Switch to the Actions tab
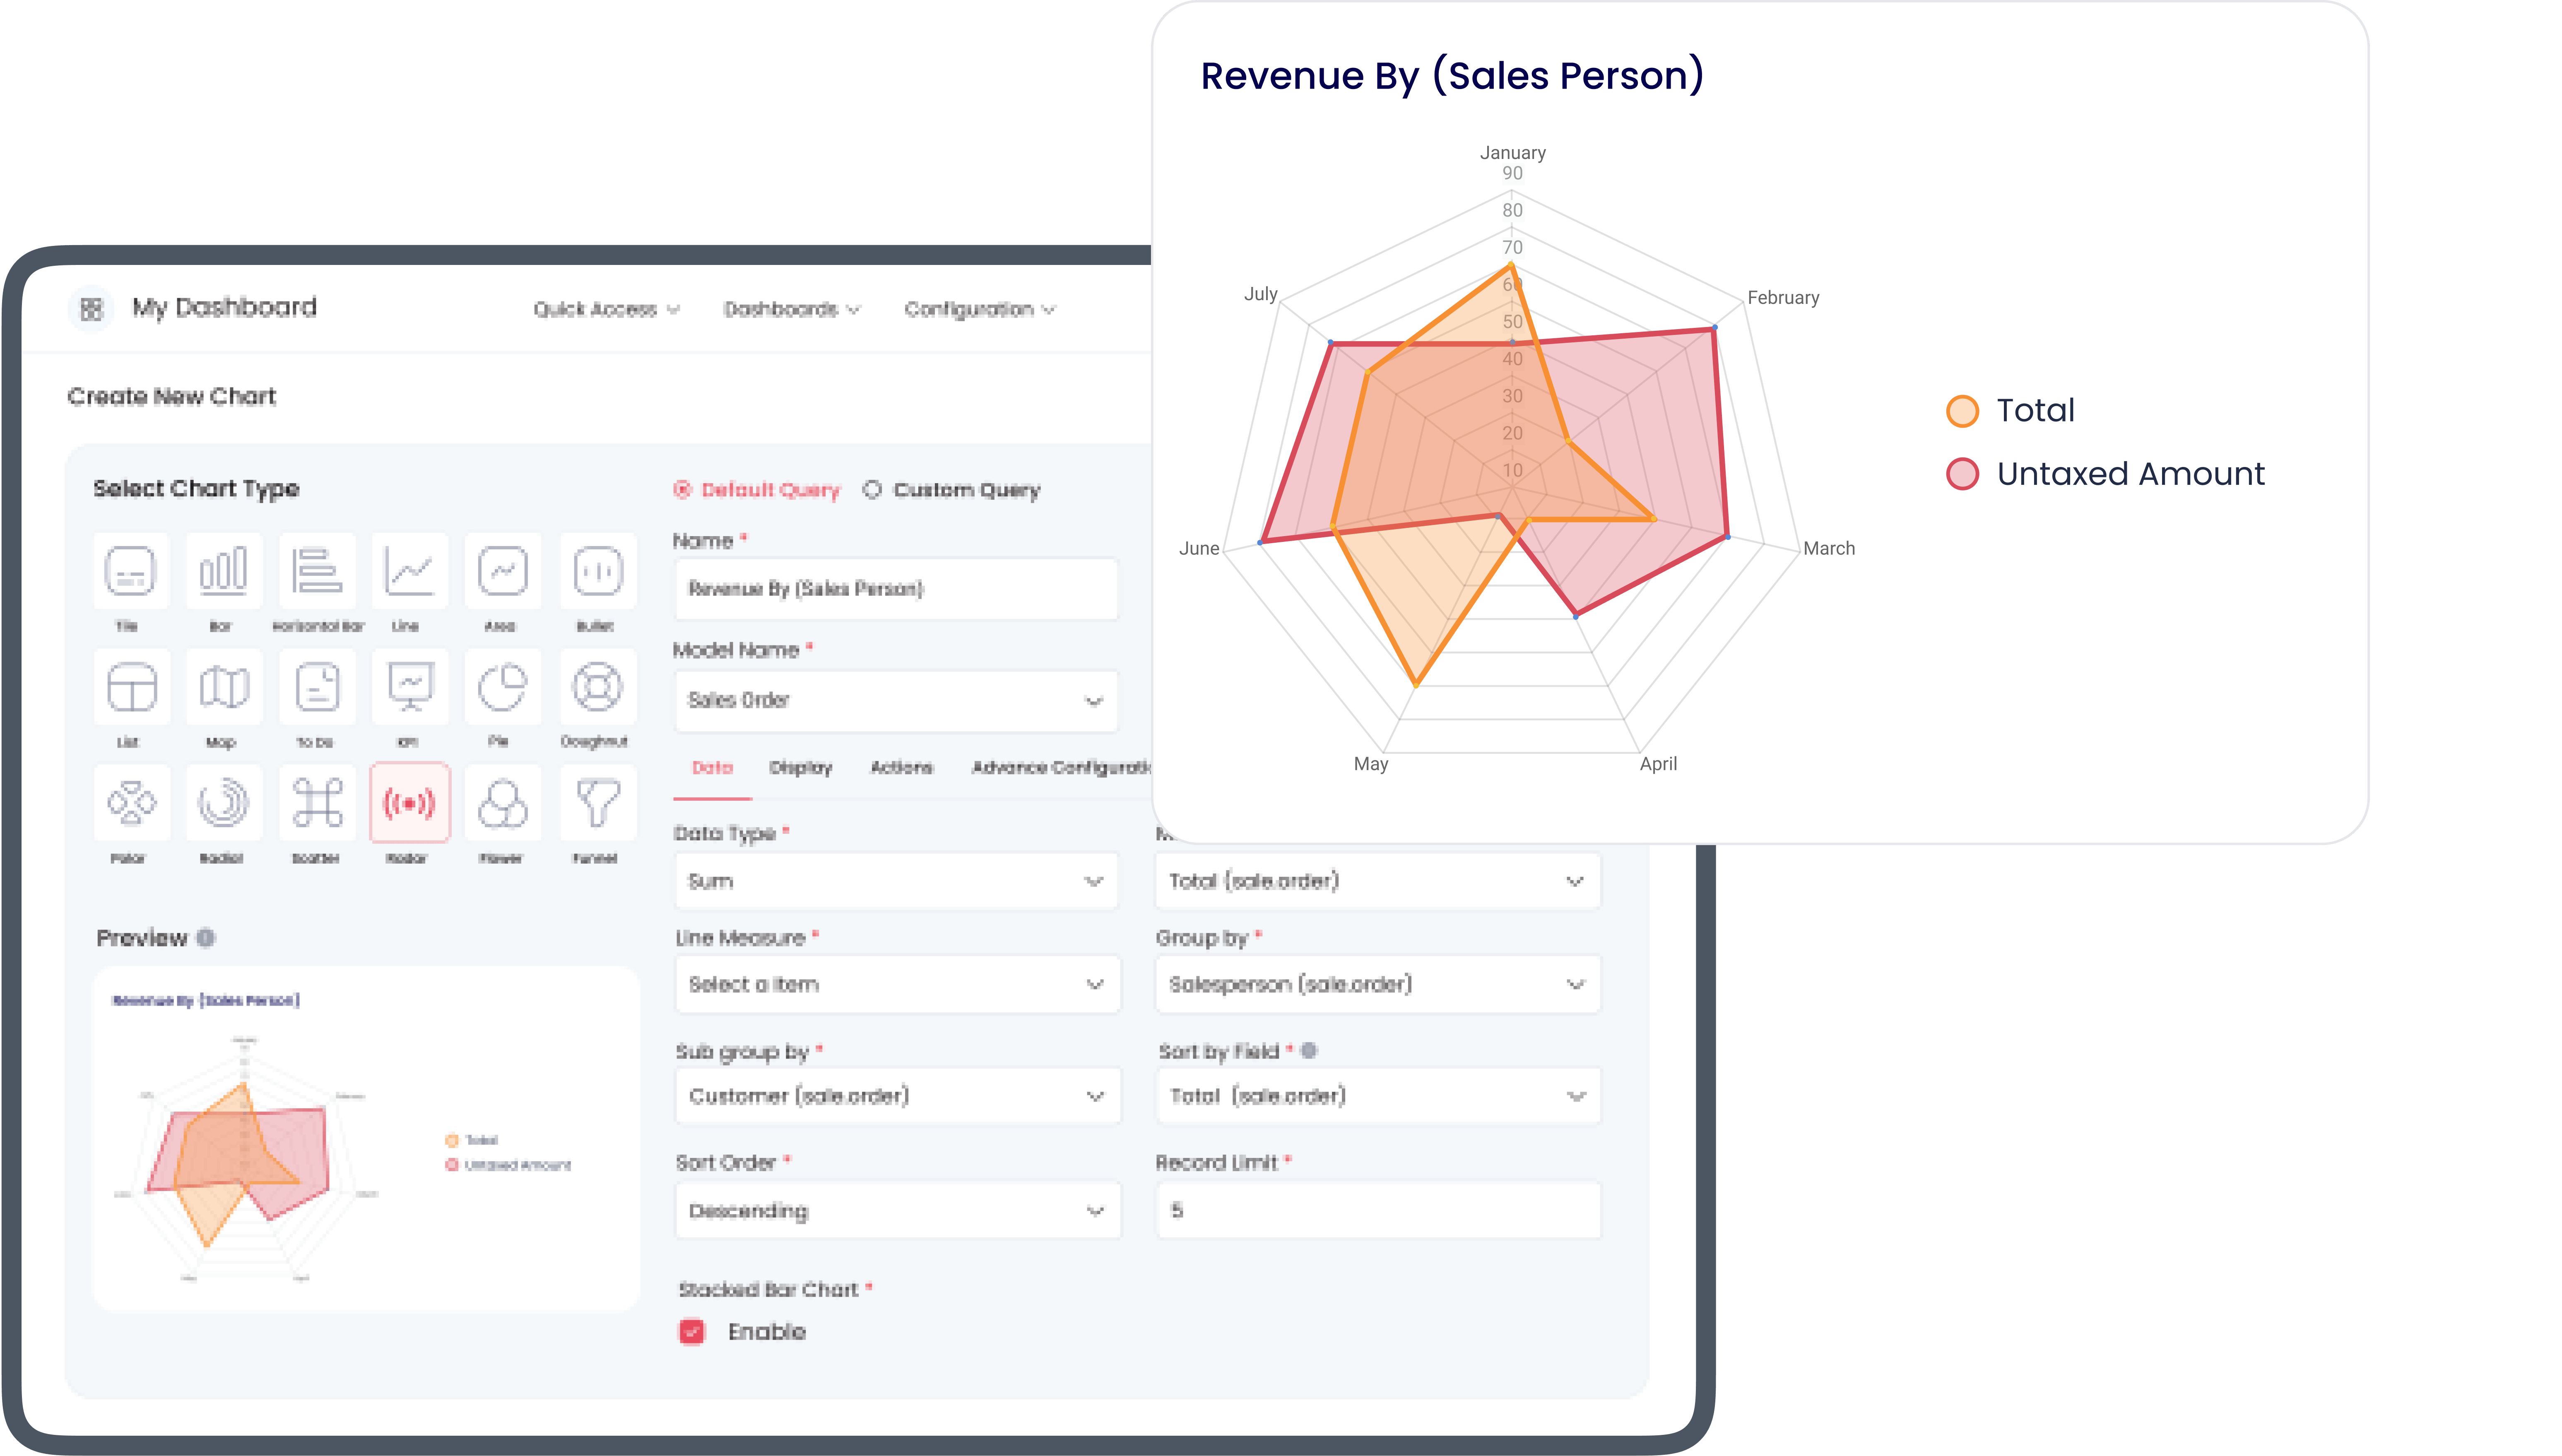The image size is (2562, 1456). (901, 768)
